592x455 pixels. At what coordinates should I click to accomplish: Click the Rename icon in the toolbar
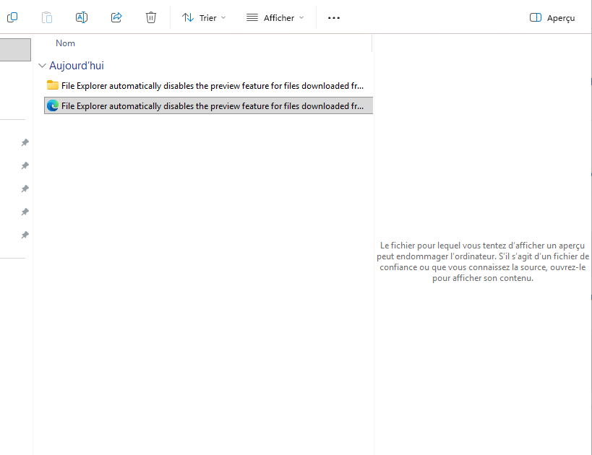point(82,17)
